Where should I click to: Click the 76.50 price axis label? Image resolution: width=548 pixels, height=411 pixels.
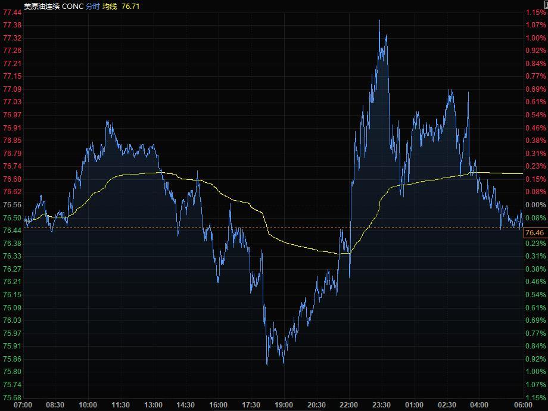[12, 218]
